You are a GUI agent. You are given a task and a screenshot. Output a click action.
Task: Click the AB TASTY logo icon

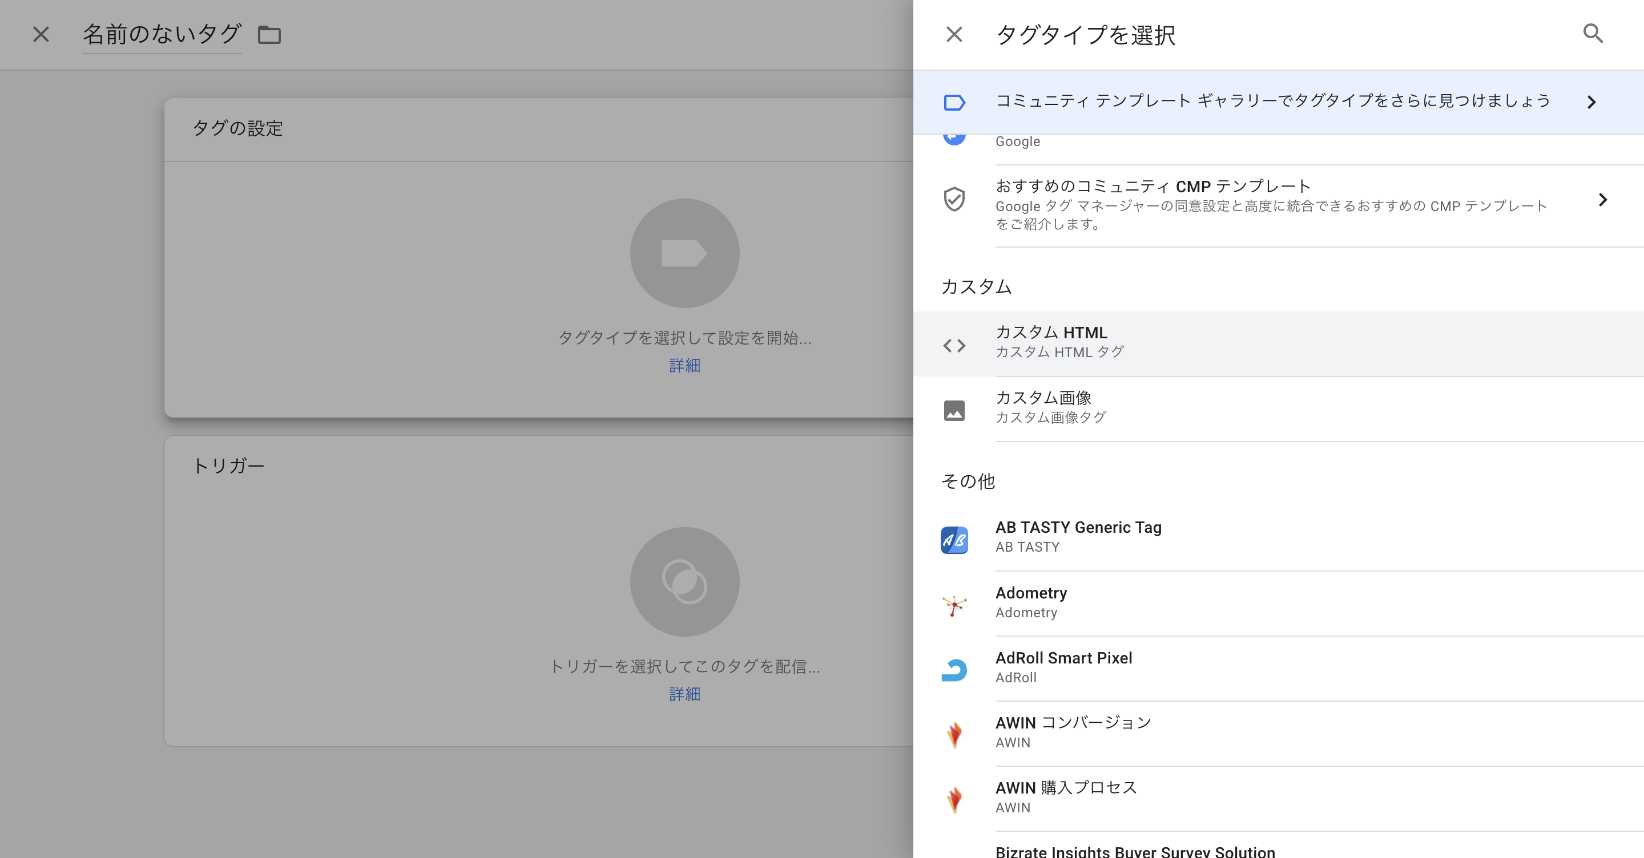[954, 540]
